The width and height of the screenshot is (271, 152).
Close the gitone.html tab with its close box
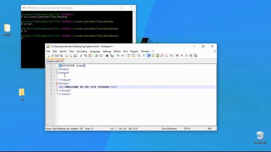pos(61,61)
